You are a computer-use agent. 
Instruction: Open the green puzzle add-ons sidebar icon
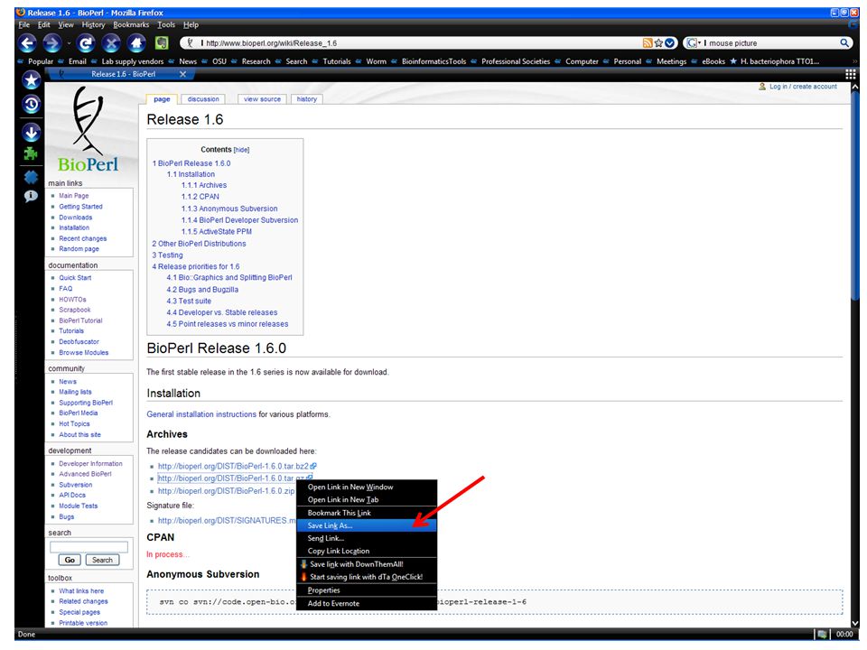pyautogui.click(x=31, y=154)
